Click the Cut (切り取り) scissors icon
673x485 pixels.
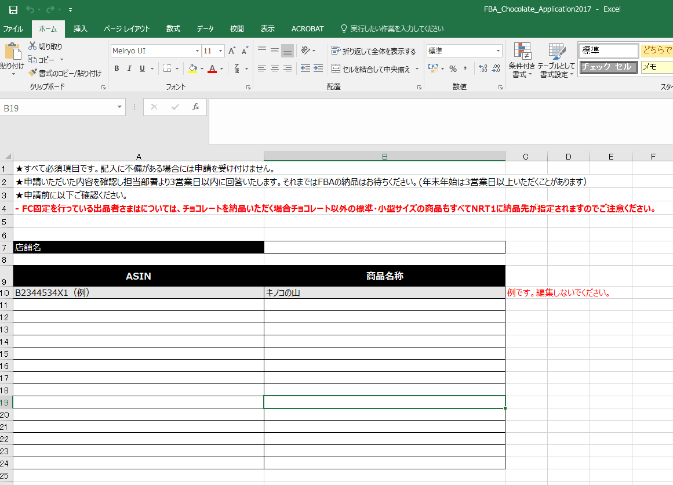(x=32, y=46)
